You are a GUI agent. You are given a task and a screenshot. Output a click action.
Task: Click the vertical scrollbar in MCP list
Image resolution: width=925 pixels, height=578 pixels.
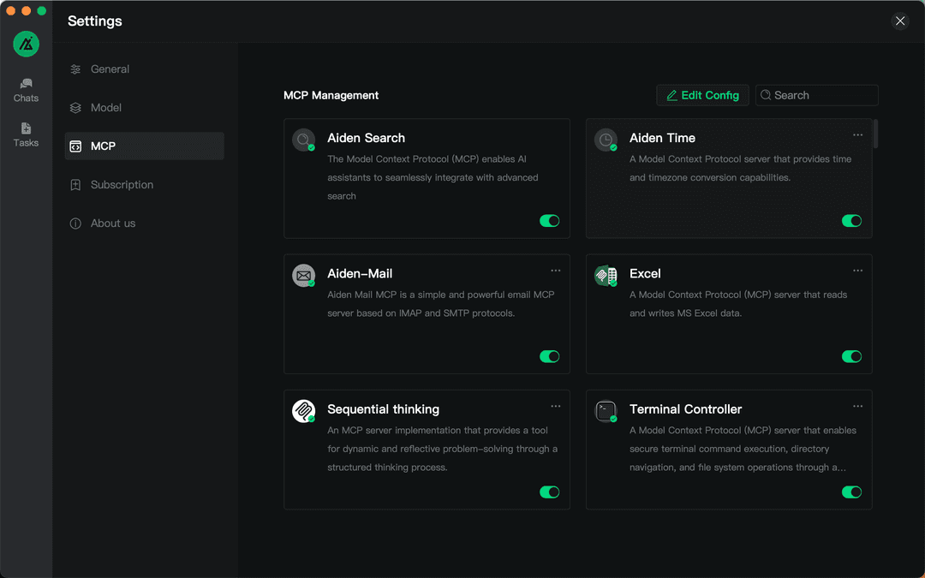click(875, 134)
